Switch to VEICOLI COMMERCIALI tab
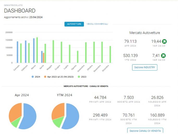This screenshot has width=178, height=134. pos(97,24)
